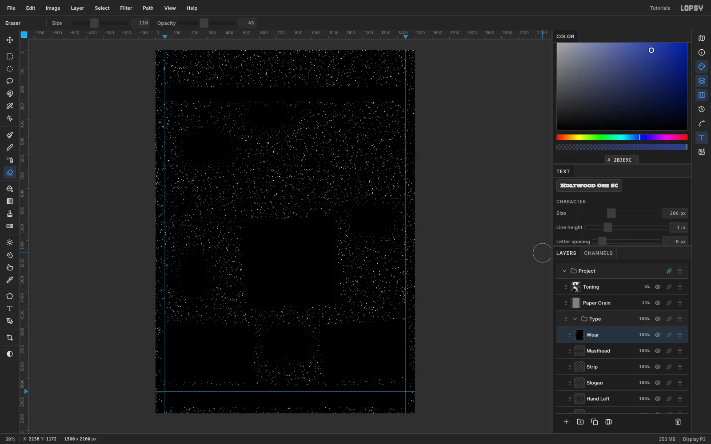The height and width of the screenshot is (444, 711).
Task: Click the hue spectrum slider
Action: 622,137
